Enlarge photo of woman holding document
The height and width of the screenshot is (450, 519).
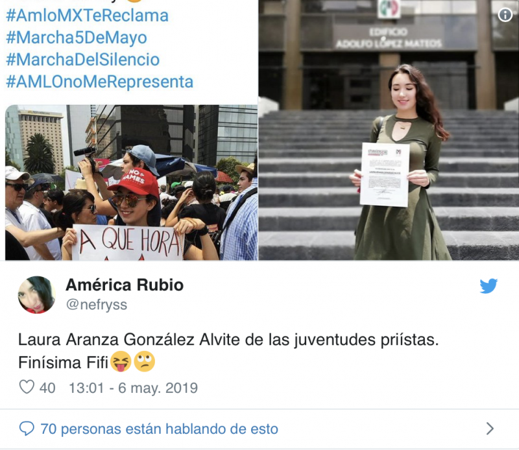[x=389, y=130]
